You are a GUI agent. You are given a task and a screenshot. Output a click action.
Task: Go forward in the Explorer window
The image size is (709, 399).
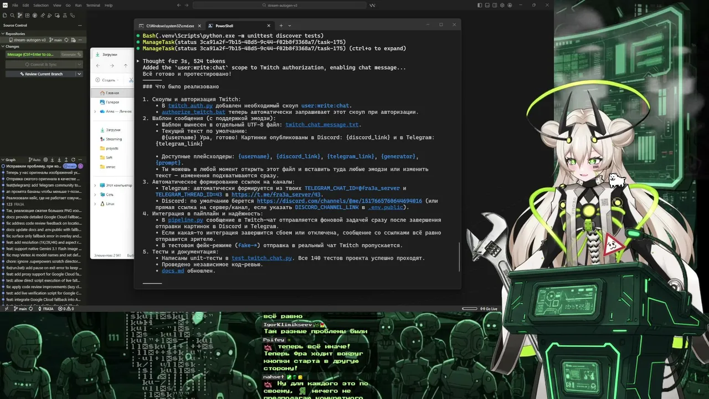(x=112, y=65)
